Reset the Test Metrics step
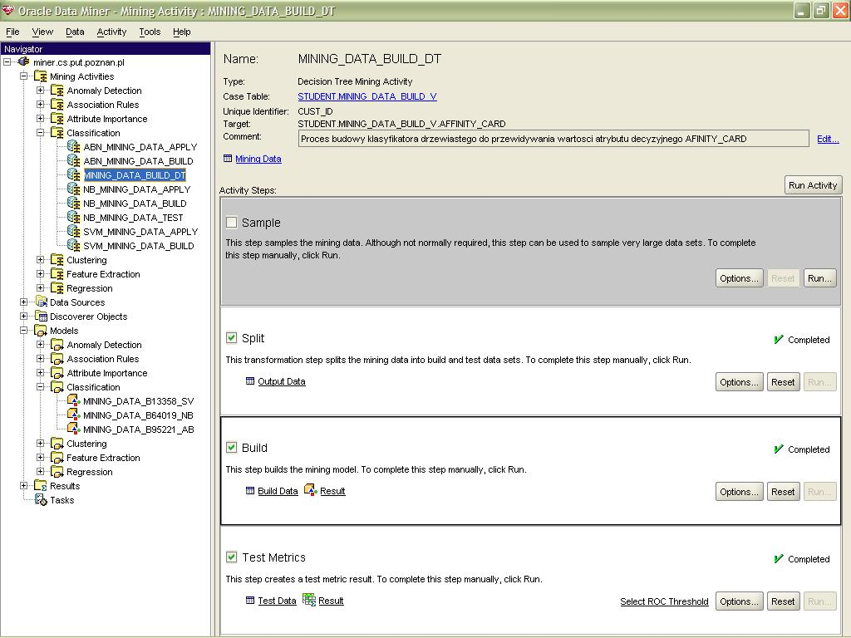This screenshot has height=638, width=851. (783, 601)
